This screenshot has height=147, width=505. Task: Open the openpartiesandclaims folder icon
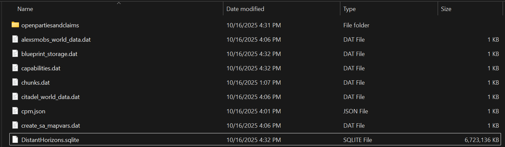pos(15,25)
